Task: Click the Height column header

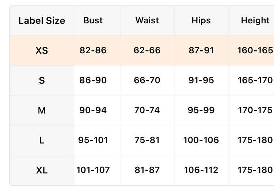Action: [255, 20]
